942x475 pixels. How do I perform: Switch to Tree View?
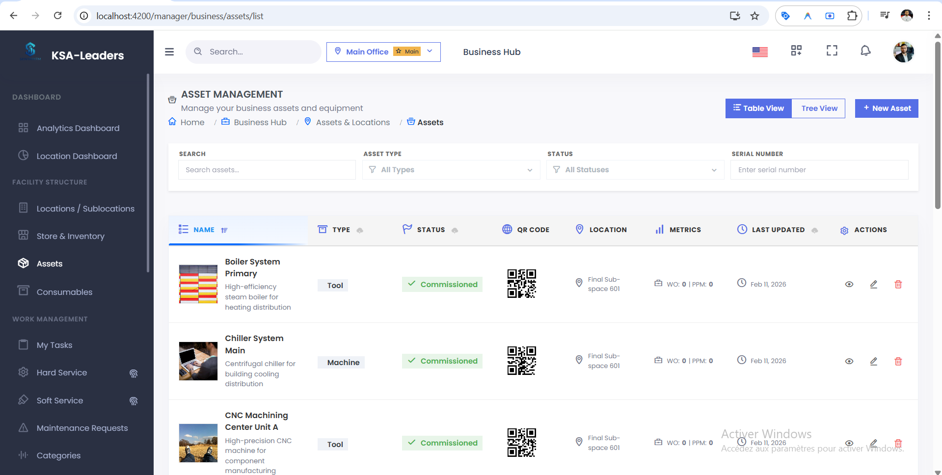(819, 108)
